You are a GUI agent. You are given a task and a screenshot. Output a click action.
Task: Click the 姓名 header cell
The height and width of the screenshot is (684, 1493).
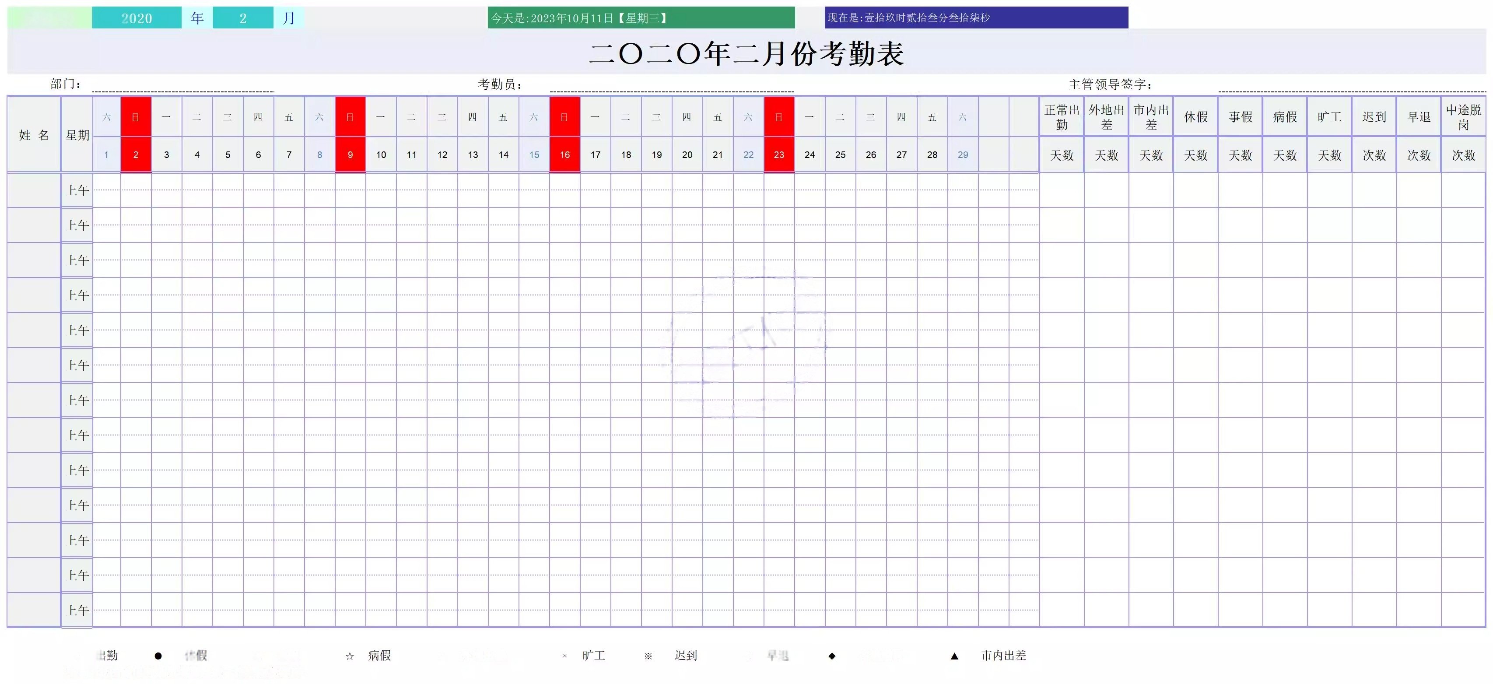pyautogui.click(x=34, y=135)
